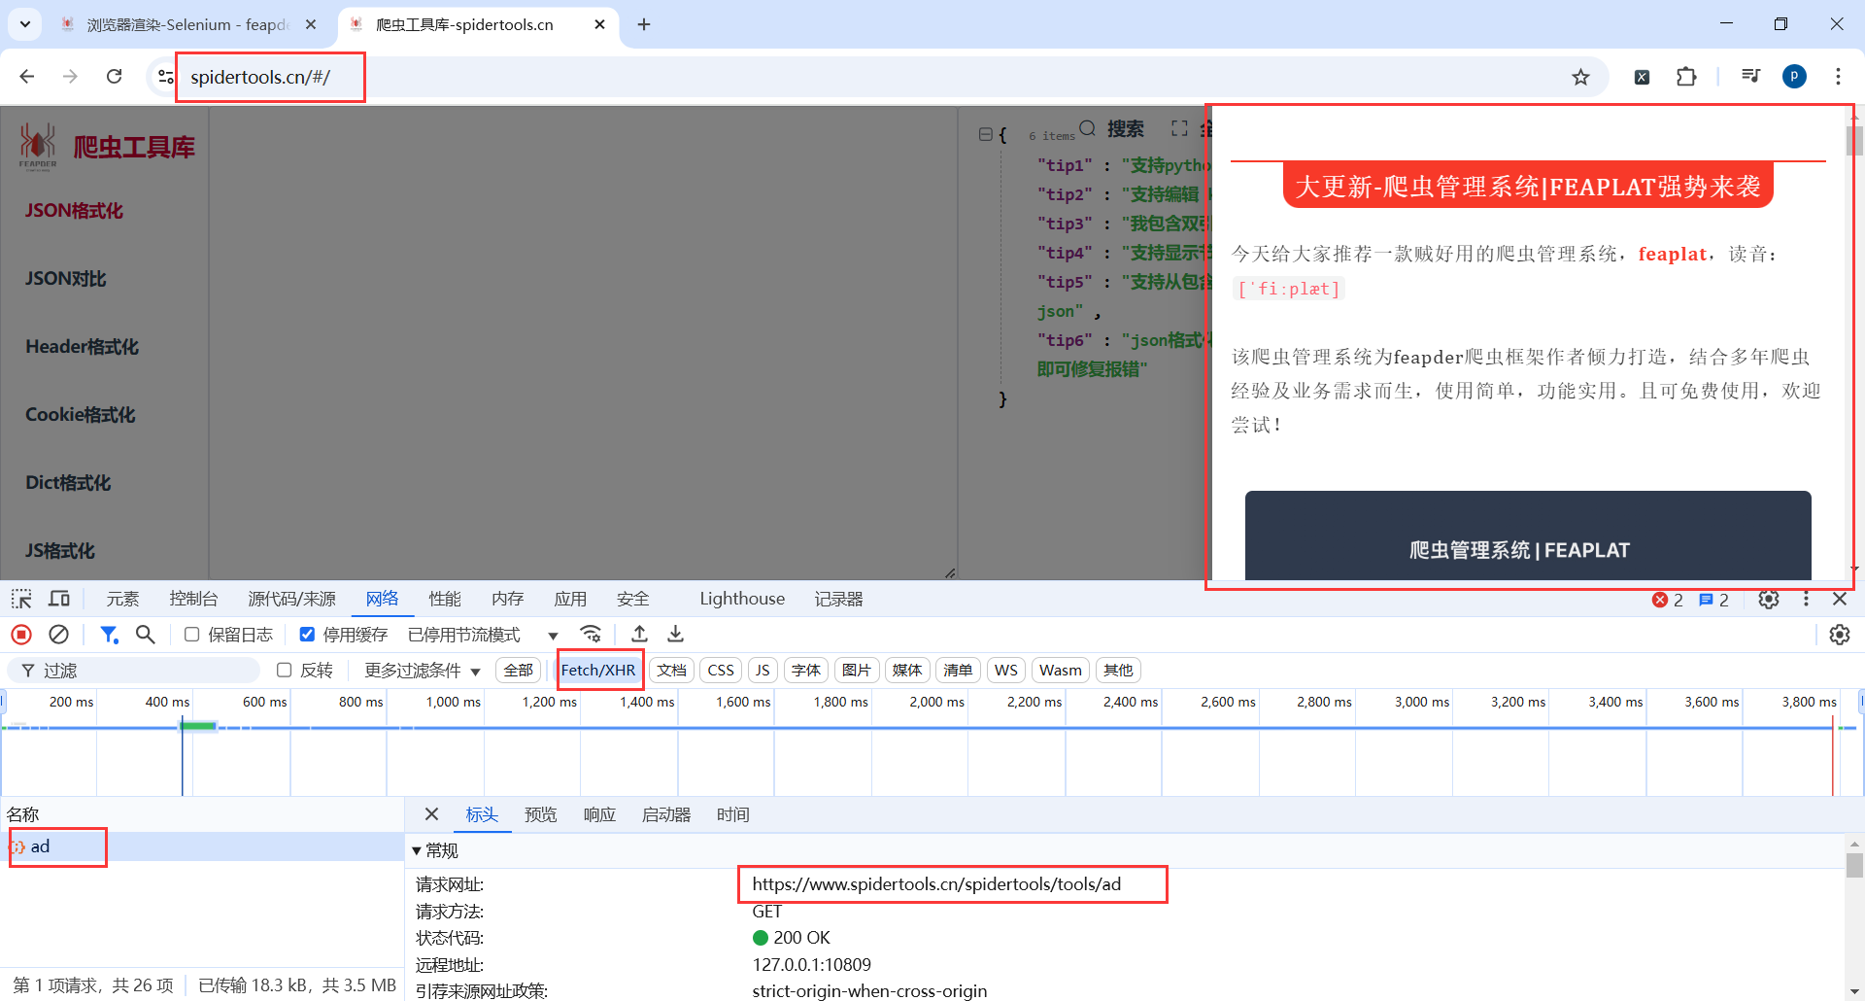Clear the network request log
Viewport: 1865px width, 1001px height.
[58, 635]
